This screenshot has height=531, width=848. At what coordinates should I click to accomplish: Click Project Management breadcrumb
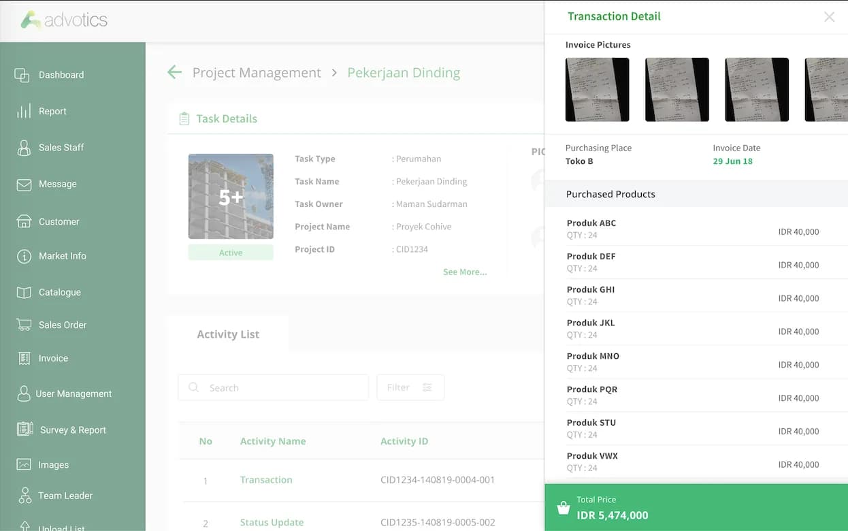pos(257,73)
